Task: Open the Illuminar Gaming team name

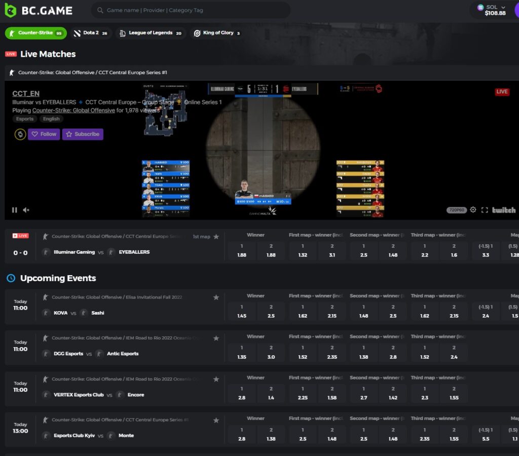Action: click(74, 252)
